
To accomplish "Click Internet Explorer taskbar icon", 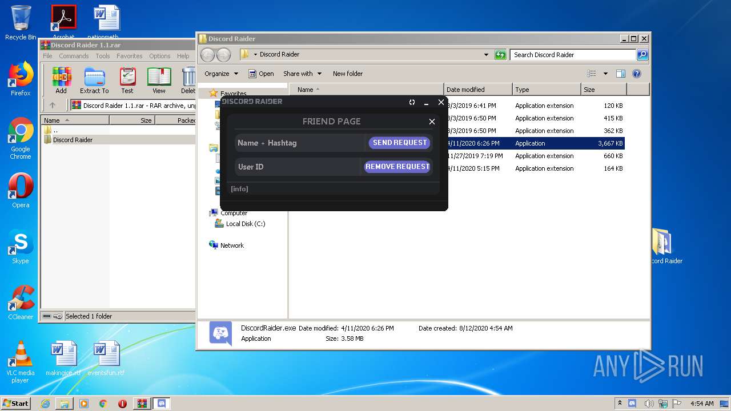I will tap(45, 404).
